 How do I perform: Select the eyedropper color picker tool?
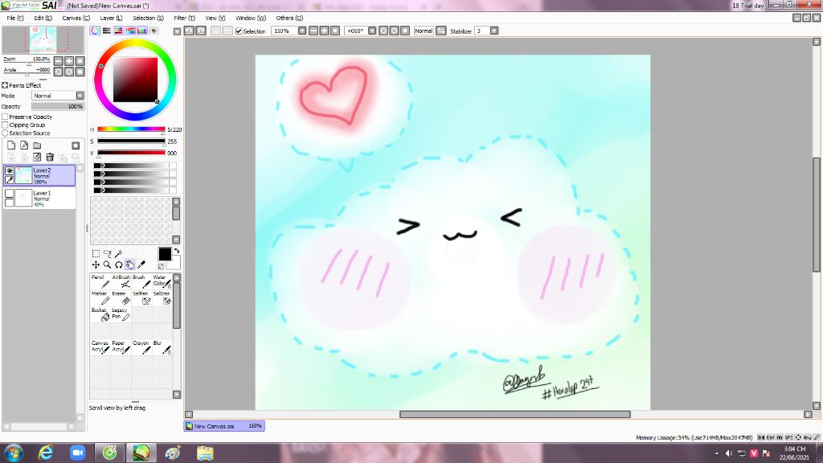141,265
